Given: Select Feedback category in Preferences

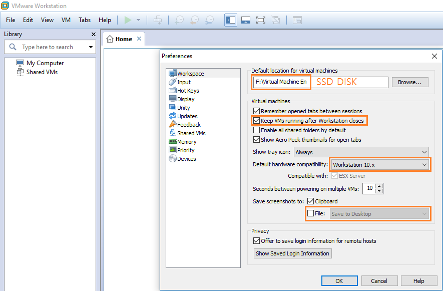Looking at the screenshot, I should 185,124.
